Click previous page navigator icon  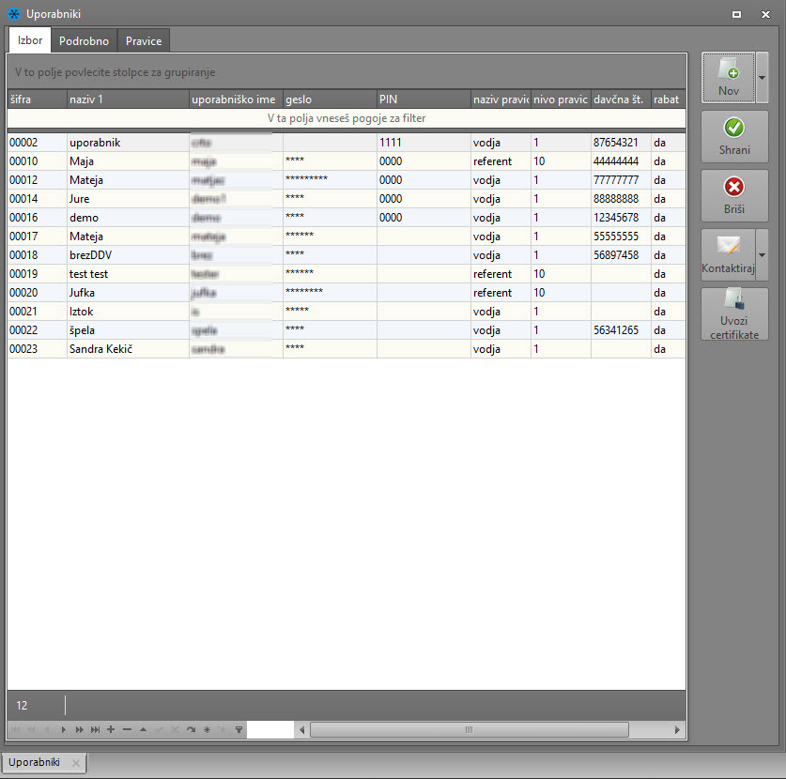(x=31, y=730)
